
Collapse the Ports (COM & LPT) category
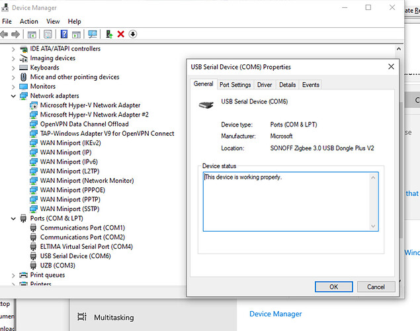(14, 218)
